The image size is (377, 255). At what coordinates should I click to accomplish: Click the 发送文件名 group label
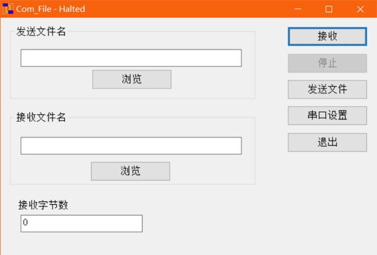[x=41, y=32]
